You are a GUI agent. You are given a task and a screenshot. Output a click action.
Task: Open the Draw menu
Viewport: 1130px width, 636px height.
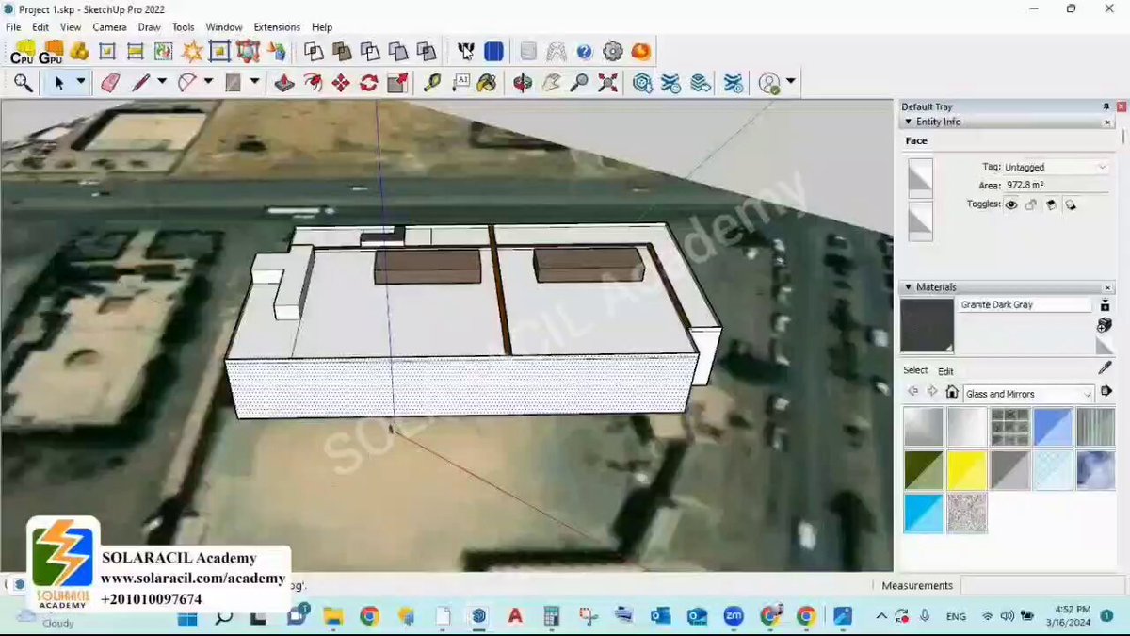pos(149,27)
